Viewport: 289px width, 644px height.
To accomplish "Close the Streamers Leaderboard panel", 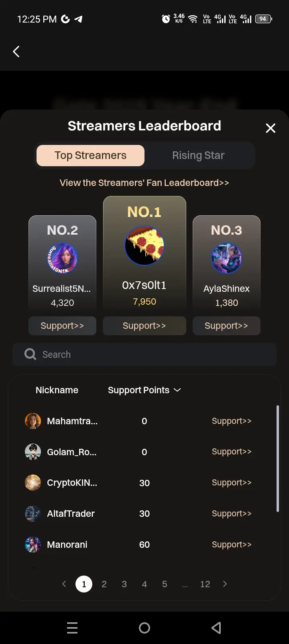I will coord(271,128).
